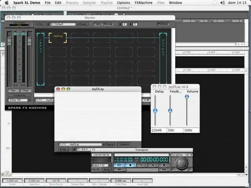251x188 pixels.
Task: Click the Transport position slider bar
Action: (x=142, y=170)
